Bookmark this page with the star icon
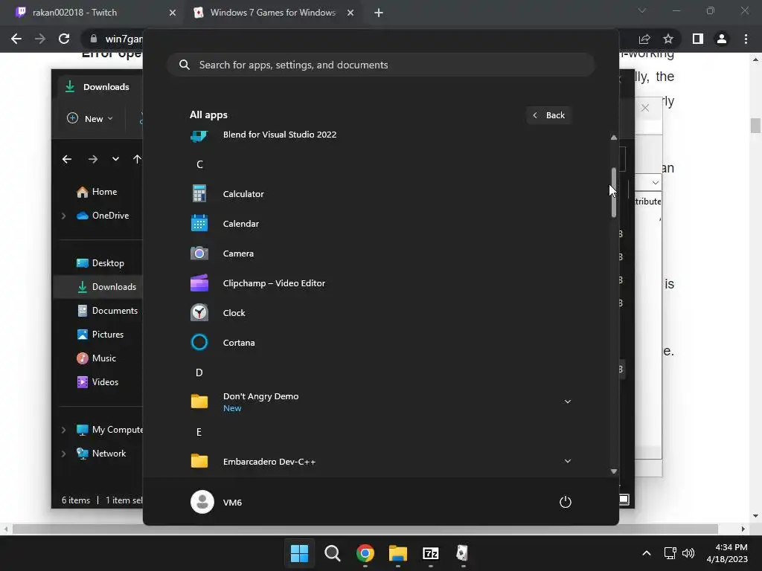762x571 pixels. [x=668, y=39]
